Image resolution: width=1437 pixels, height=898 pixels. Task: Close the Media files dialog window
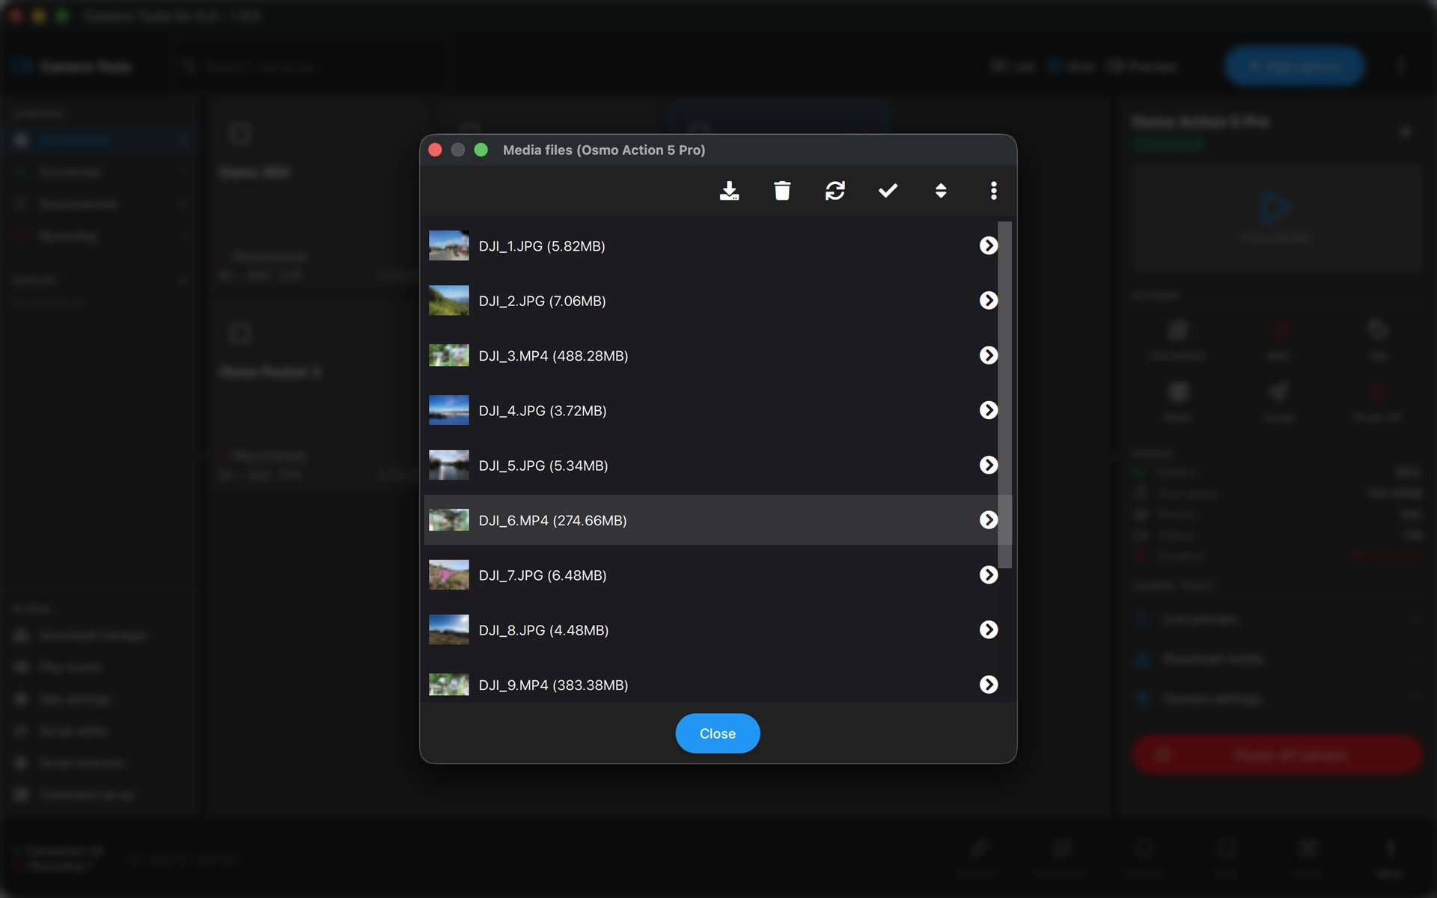click(435, 150)
